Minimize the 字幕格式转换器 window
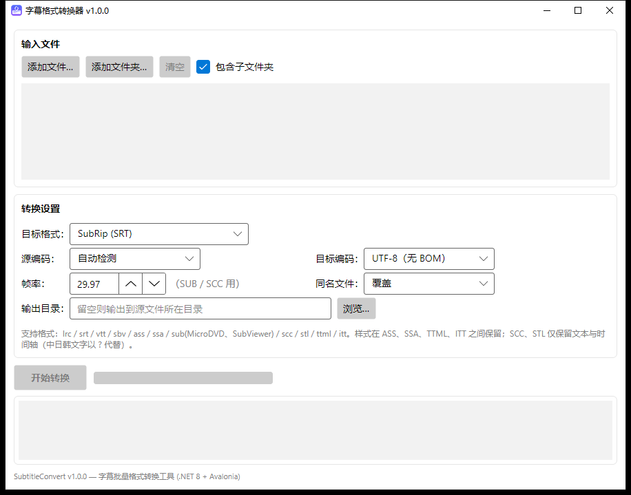The width and height of the screenshot is (631, 495). pyautogui.click(x=546, y=10)
